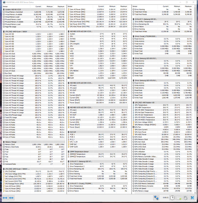Select the Drive Temperature 2 row
The image size is (198, 203).
98,166
